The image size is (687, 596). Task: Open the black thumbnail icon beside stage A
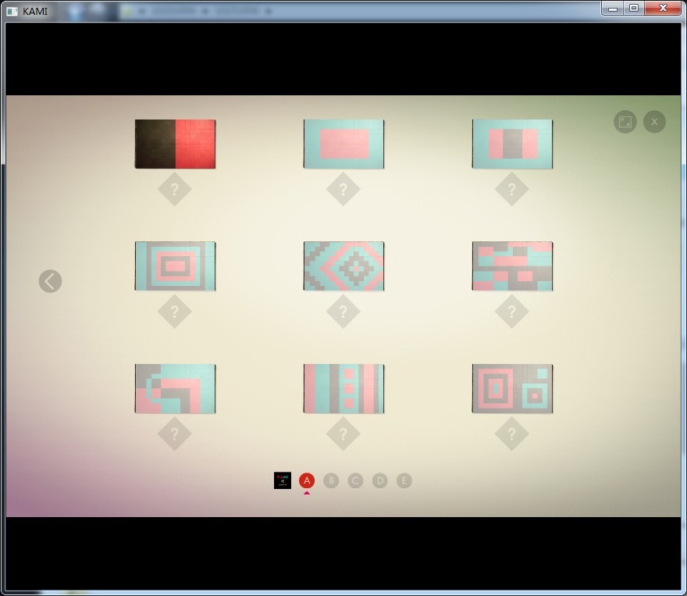click(x=283, y=480)
